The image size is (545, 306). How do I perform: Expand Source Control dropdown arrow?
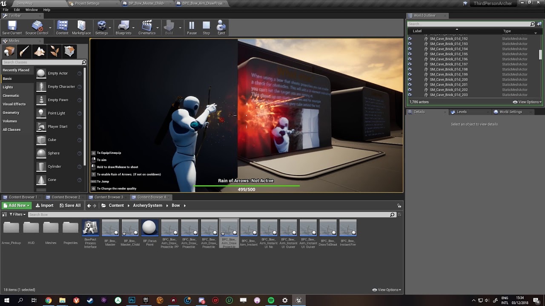(x=50, y=28)
